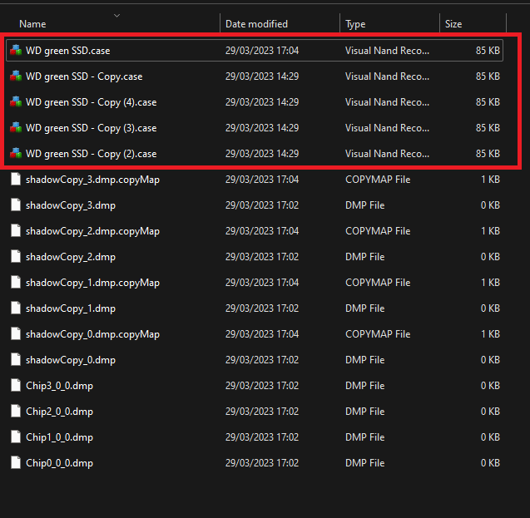Sort files by the Name column header
The height and width of the screenshot is (518, 530).
click(x=32, y=24)
